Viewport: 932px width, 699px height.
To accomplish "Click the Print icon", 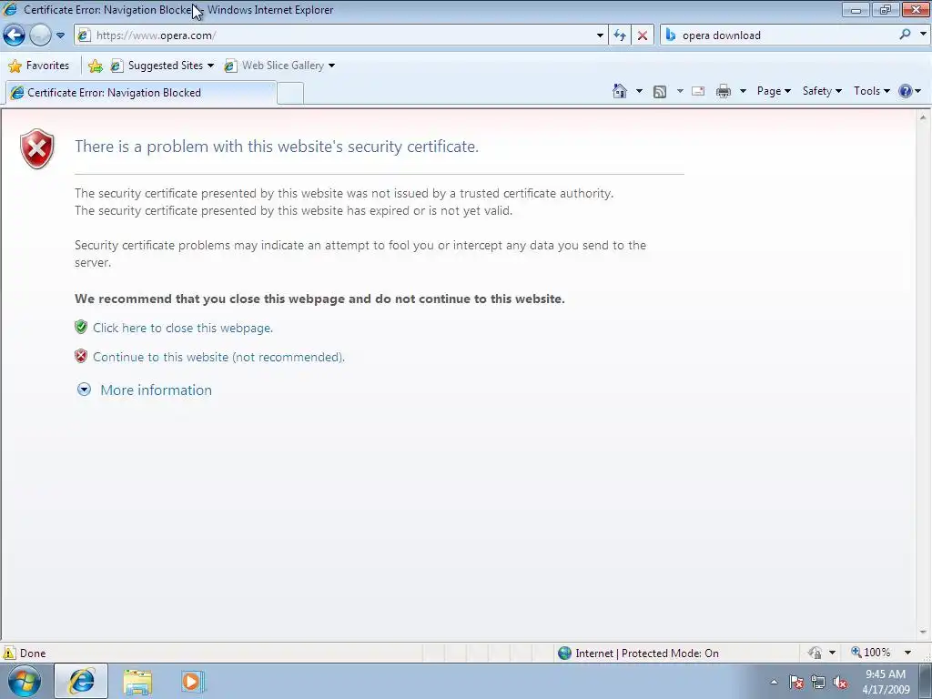I will click(724, 91).
